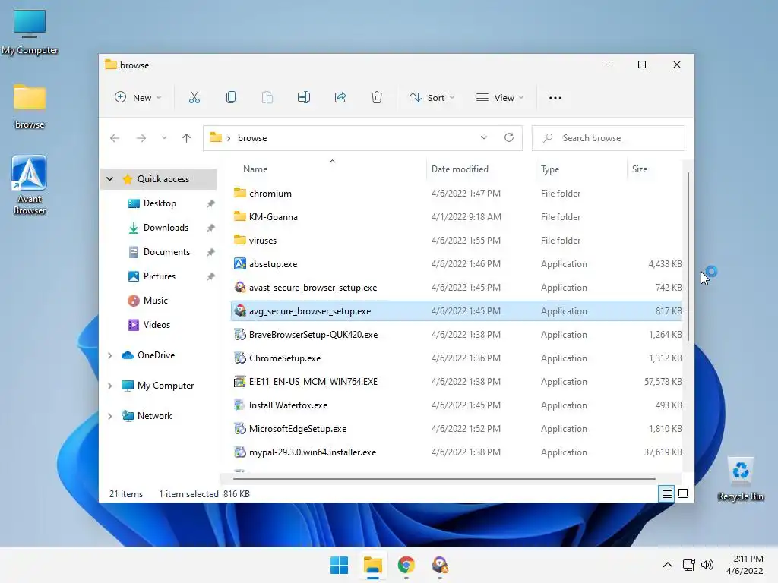Expand My Computer in navigation pane
The height and width of the screenshot is (583, 778).
click(x=110, y=385)
